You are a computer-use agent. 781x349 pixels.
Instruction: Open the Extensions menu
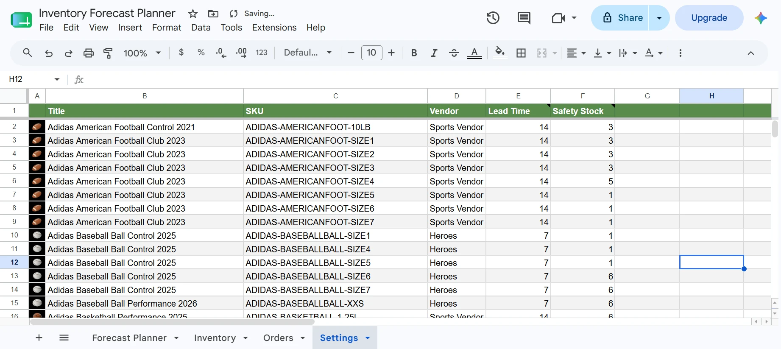pos(274,28)
